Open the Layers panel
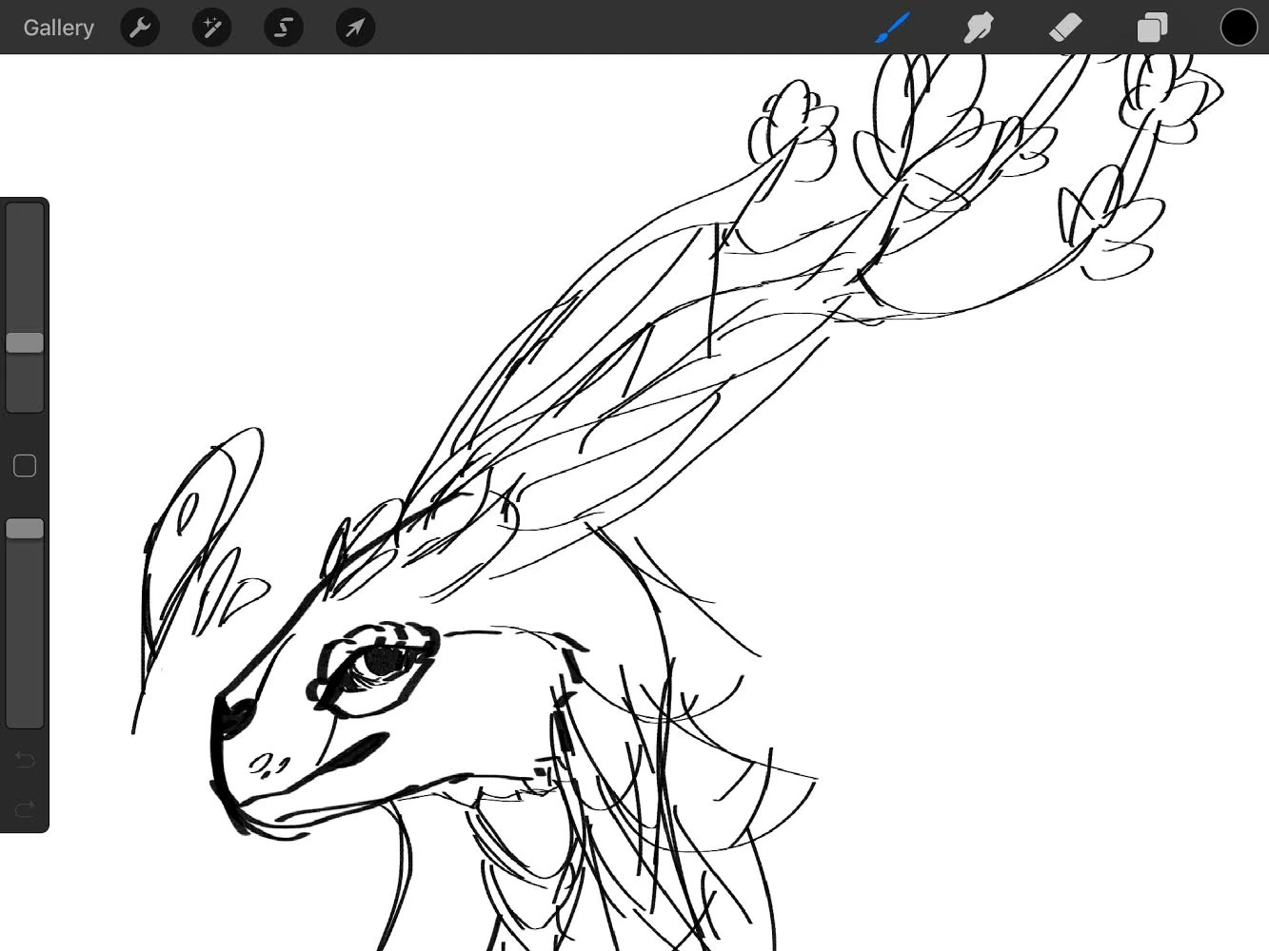This screenshot has height=951, width=1269. (x=1151, y=28)
